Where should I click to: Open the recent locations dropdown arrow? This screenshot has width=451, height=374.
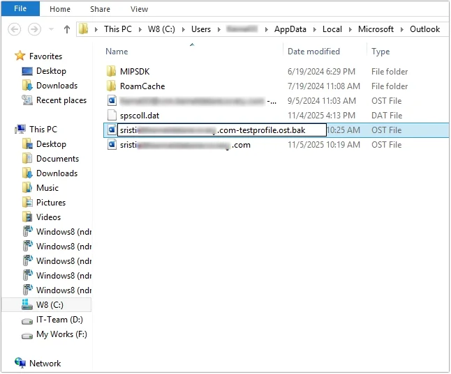coord(51,29)
